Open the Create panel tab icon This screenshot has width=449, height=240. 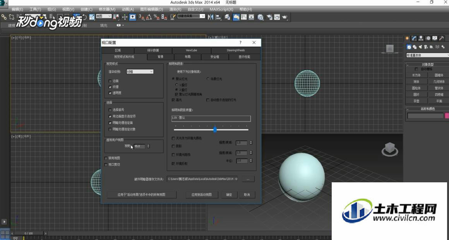coord(407,38)
